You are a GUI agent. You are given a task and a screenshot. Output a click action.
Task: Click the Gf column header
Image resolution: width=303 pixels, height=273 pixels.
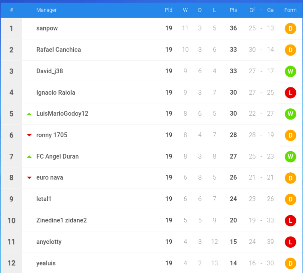(x=252, y=10)
